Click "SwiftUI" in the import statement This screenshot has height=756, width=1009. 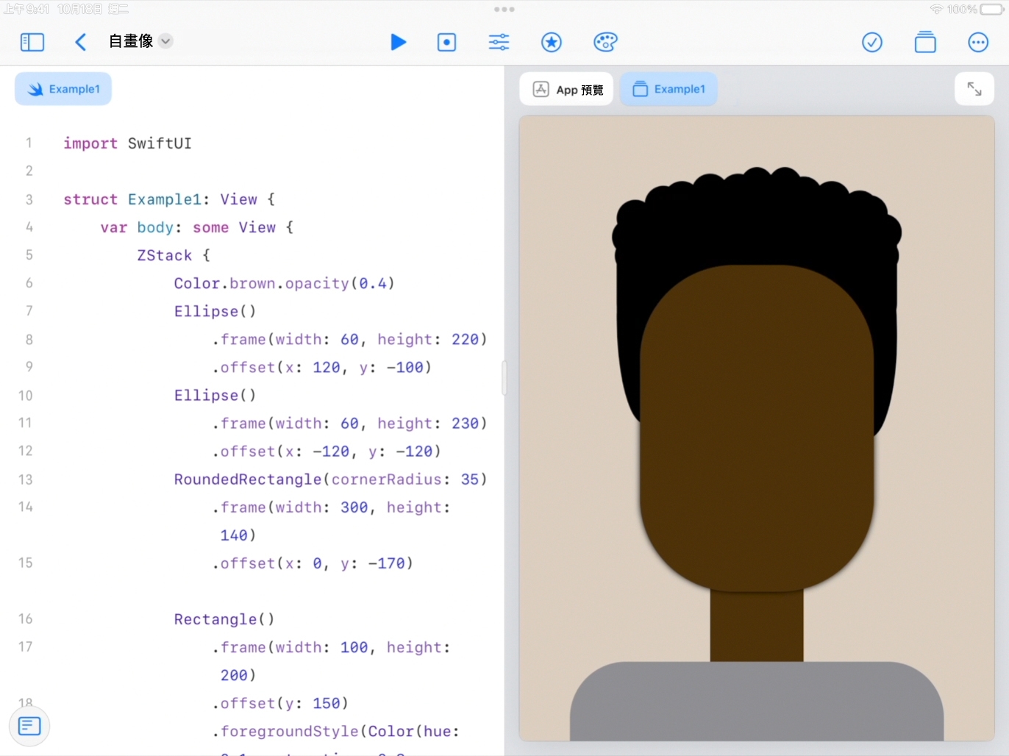(x=160, y=143)
